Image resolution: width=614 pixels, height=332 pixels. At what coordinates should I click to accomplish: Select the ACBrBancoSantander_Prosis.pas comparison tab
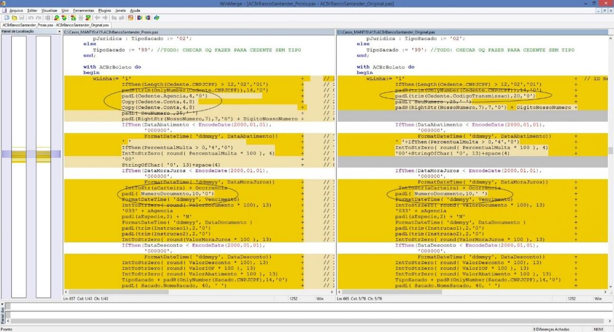[56, 25]
